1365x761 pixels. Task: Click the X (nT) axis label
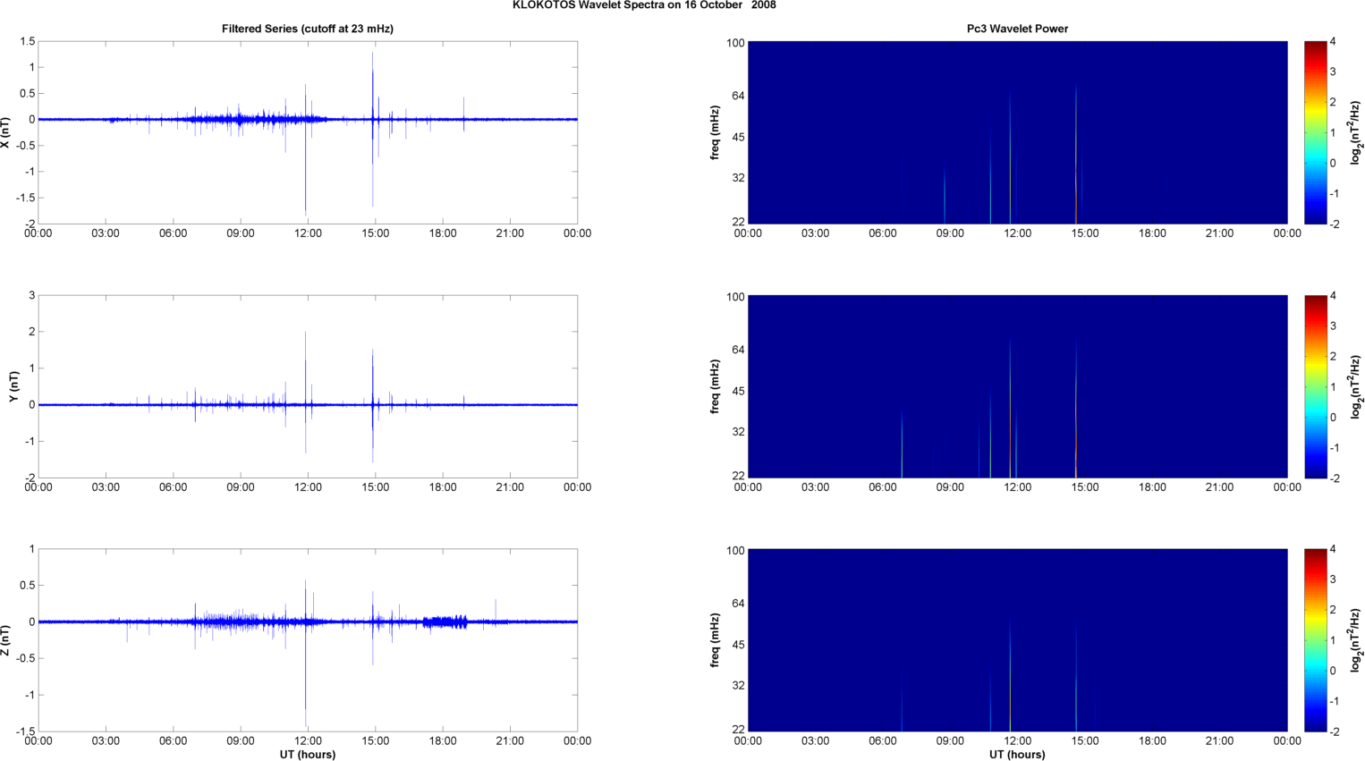click(x=6, y=132)
